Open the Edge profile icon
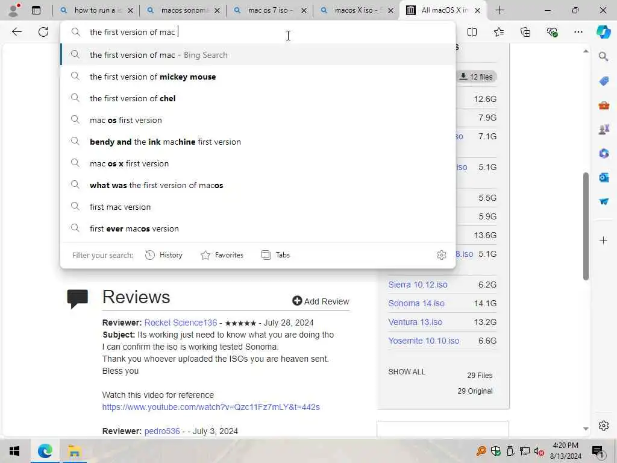Viewport: 617px width, 463px height. (x=14, y=10)
